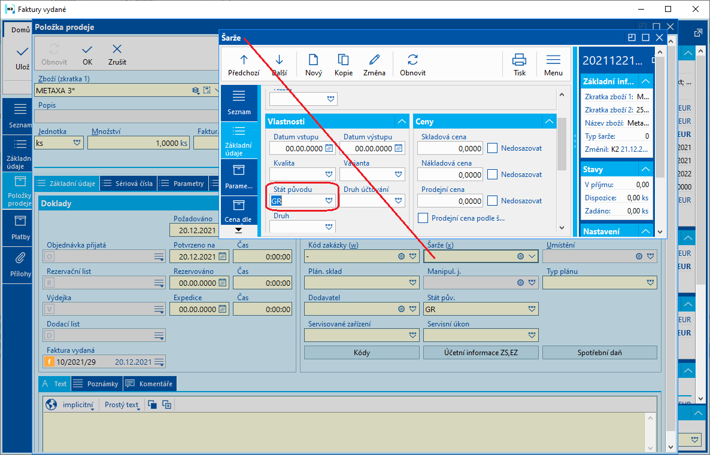This screenshot has width=710, height=455.
Task: Open implicitní language selector
Action: pos(78,405)
